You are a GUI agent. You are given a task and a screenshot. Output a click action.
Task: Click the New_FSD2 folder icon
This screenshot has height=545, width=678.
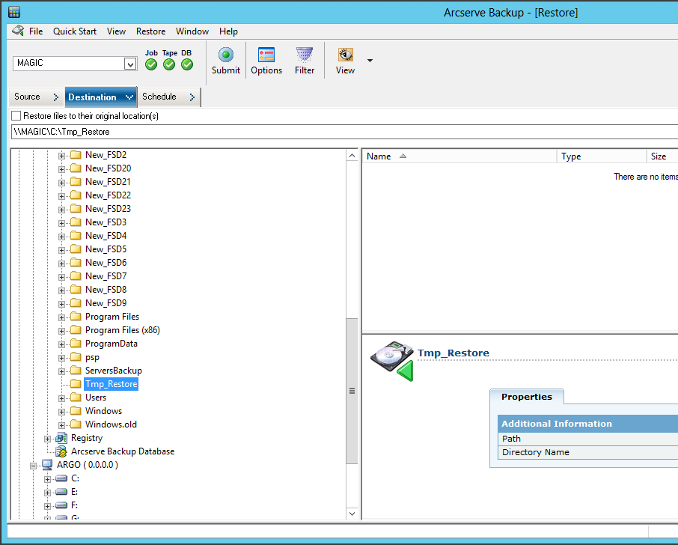[x=76, y=154]
